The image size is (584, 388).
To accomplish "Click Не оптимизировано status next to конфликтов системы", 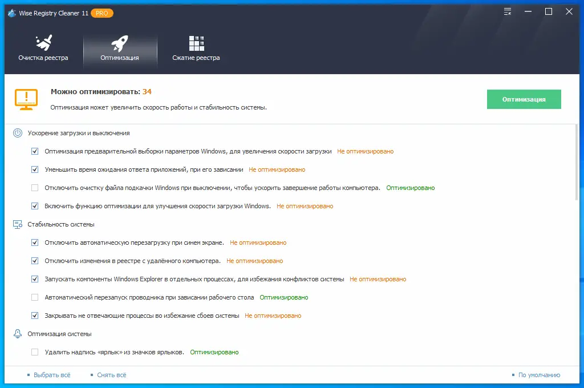I will 378,279.
